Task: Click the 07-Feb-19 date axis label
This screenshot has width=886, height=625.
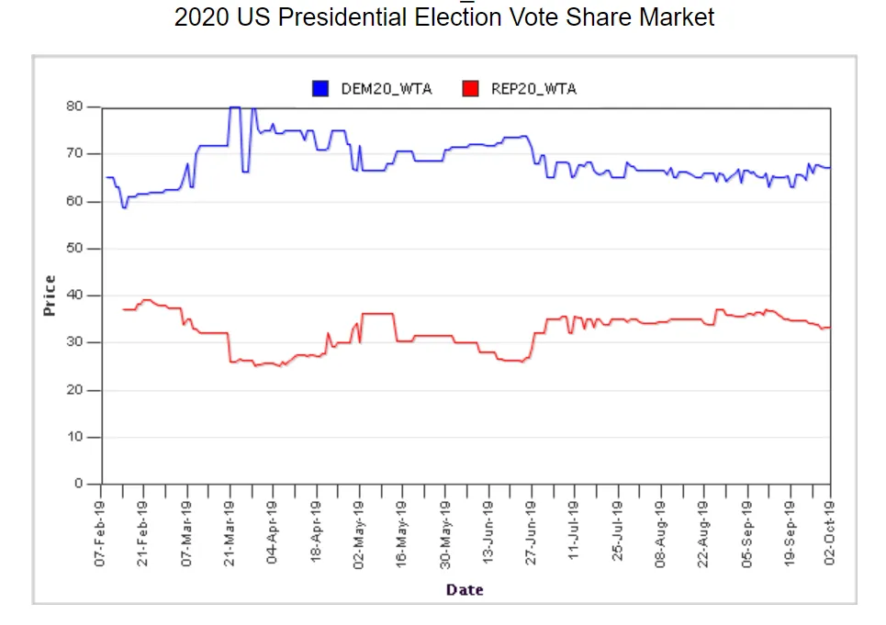Action: pos(100,532)
